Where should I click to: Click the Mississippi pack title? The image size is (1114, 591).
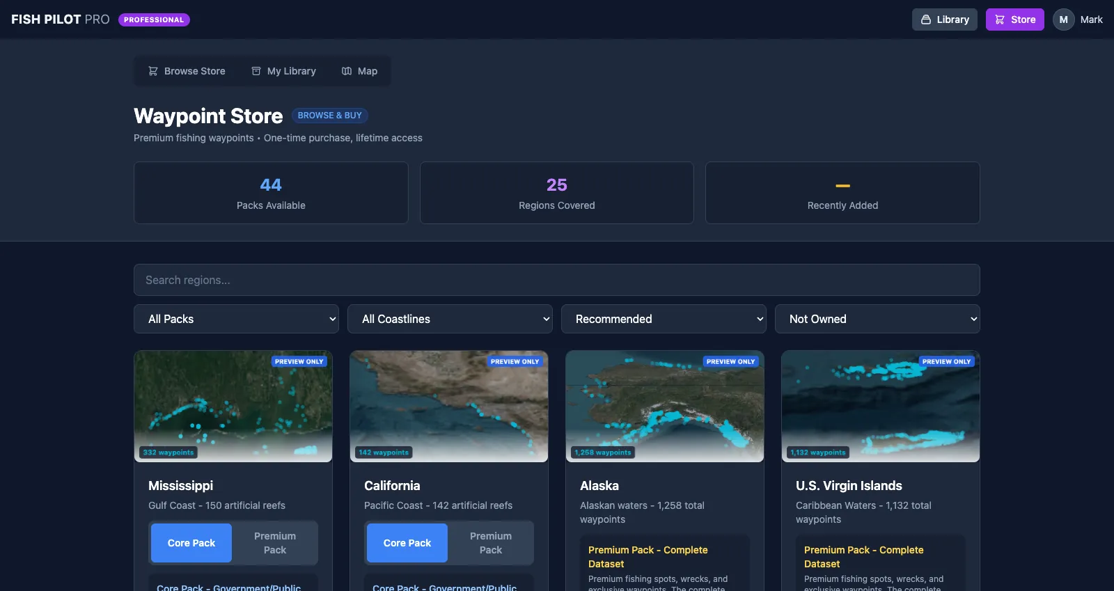(181, 486)
